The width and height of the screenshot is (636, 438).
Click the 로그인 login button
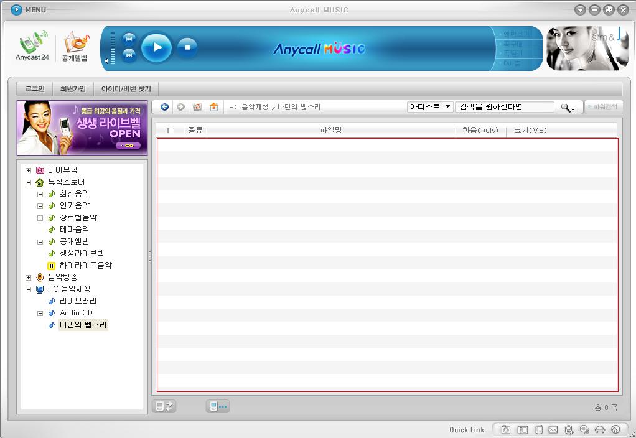(x=35, y=89)
